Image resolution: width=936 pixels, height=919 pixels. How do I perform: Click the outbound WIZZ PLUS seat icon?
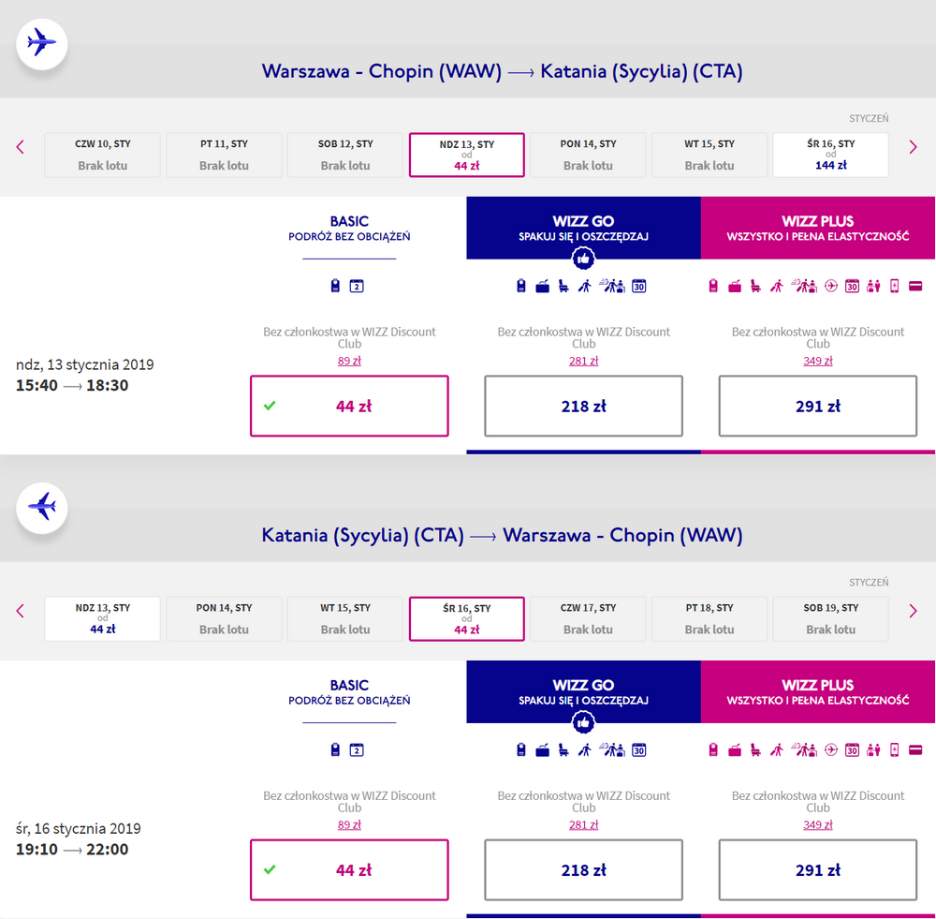755,287
